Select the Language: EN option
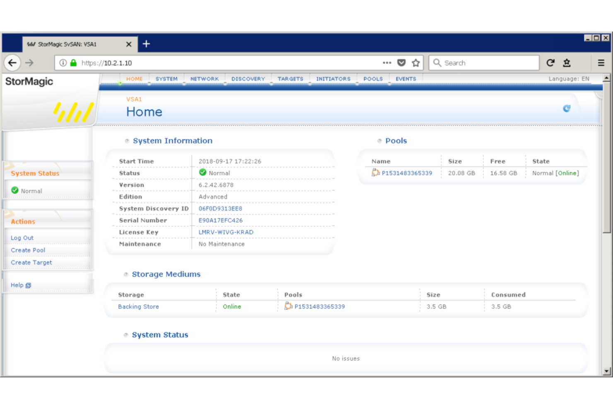 (569, 79)
